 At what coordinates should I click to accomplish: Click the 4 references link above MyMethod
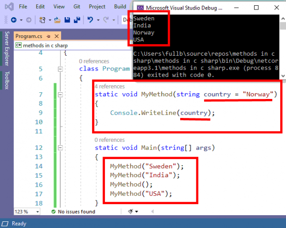tap(111, 87)
